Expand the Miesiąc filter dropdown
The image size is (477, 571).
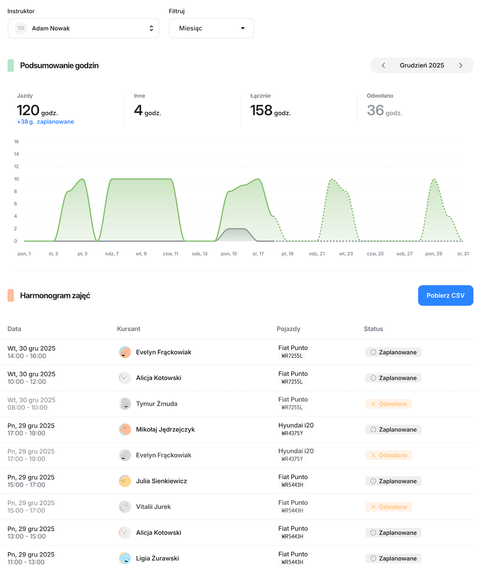click(x=211, y=28)
